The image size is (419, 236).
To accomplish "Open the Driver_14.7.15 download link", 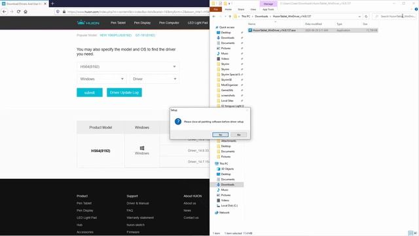I will 198,162.
